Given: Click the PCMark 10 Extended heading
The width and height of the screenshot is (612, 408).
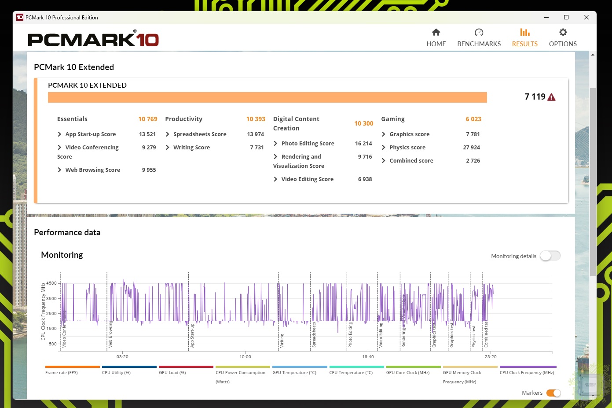Looking at the screenshot, I should pos(74,67).
